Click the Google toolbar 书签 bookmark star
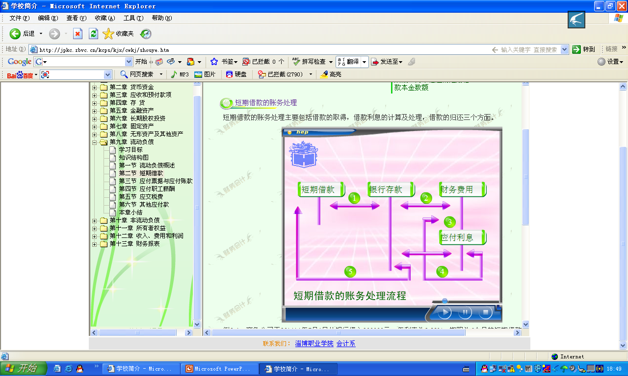628x376 pixels. click(x=214, y=62)
